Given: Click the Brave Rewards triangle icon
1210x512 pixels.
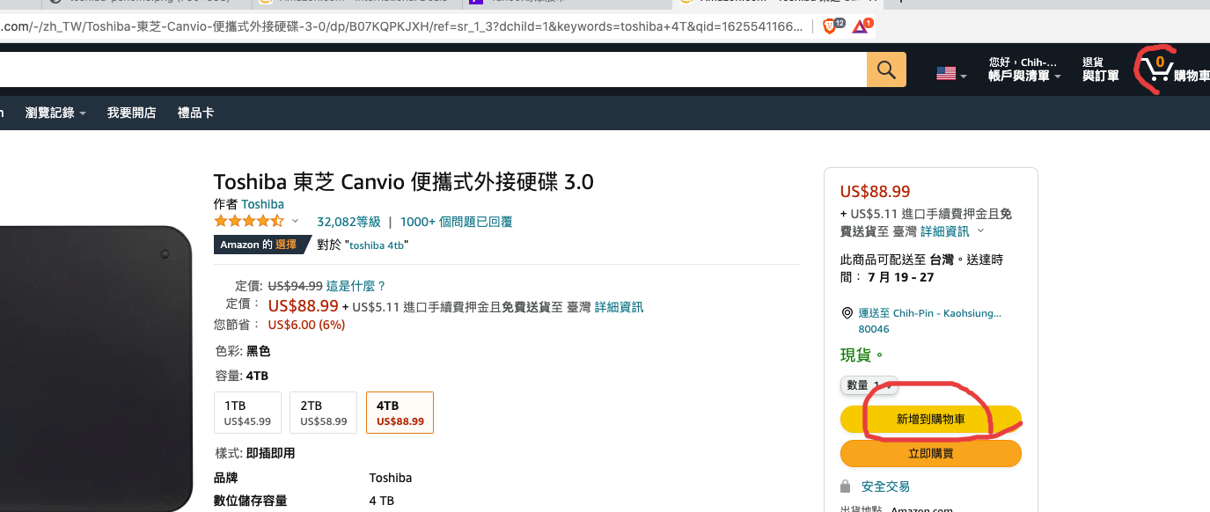Looking at the screenshot, I should click(x=861, y=26).
